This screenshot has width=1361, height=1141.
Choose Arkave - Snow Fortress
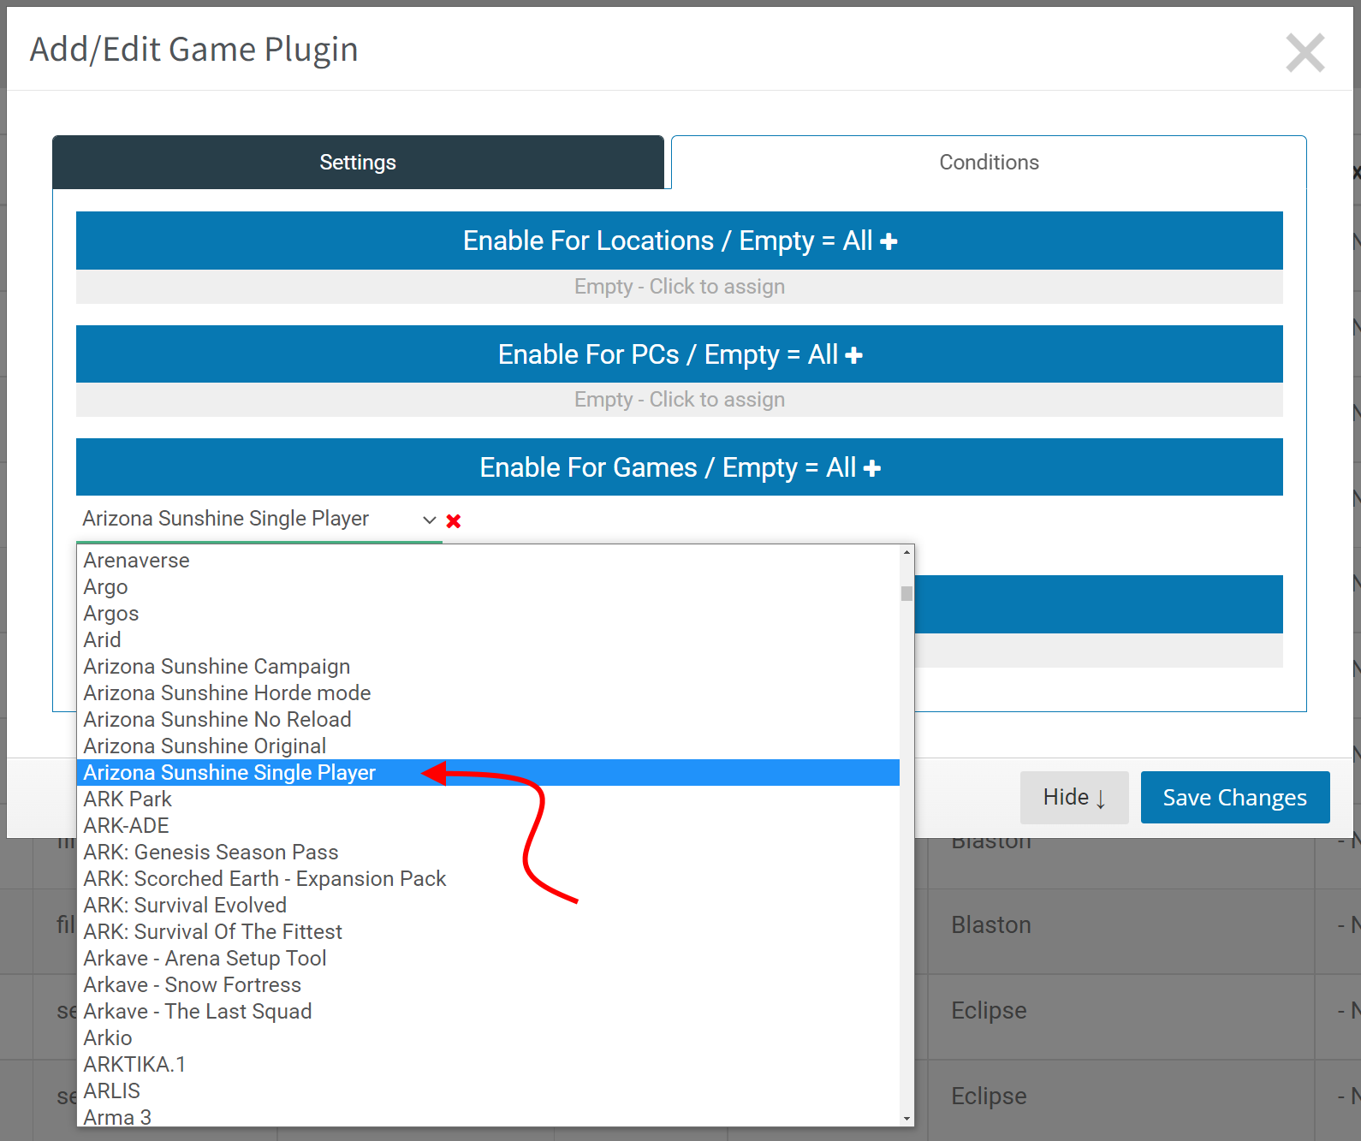coord(488,985)
